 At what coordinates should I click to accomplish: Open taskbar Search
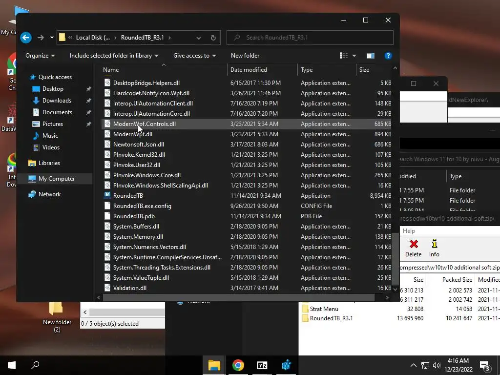(35, 365)
